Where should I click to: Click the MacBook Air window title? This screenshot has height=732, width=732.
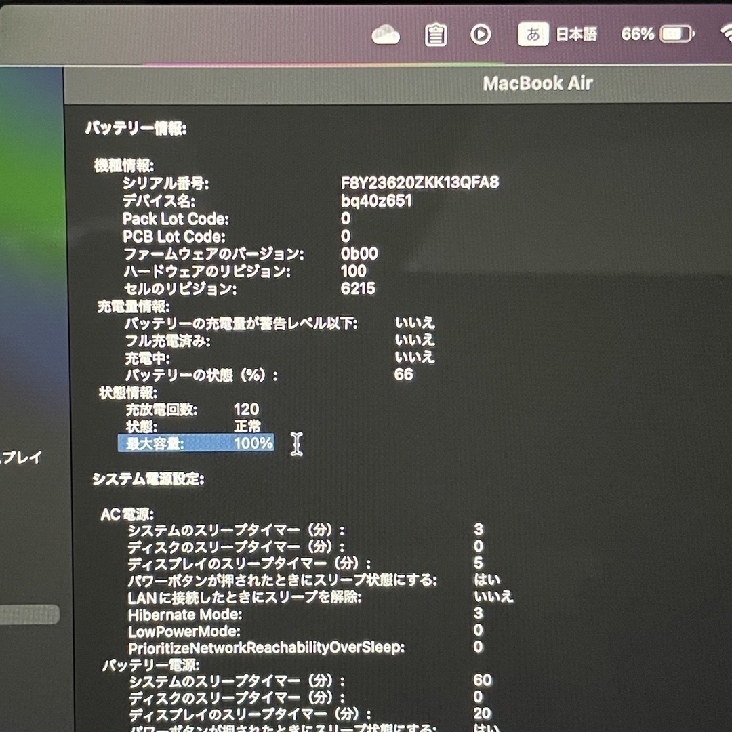[537, 83]
